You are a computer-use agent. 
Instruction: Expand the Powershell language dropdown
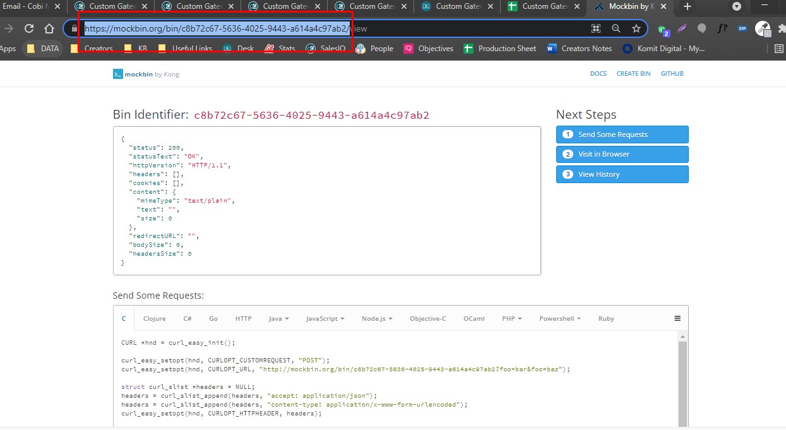point(560,319)
